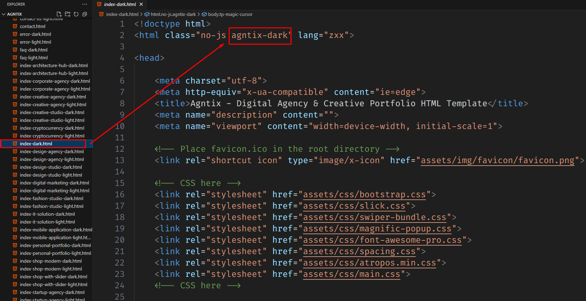Open index-creative-studio-dark.html
Screen dimensions: 586x301
pyautogui.click(x=52, y=112)
